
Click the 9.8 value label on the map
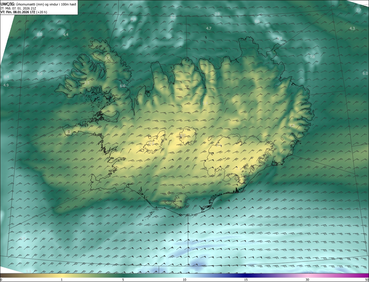(29, 271)
